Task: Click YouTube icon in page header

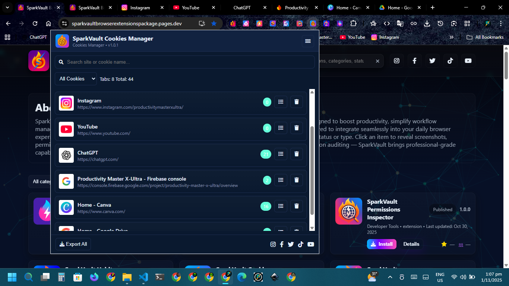Action: (x=468, y=61)
